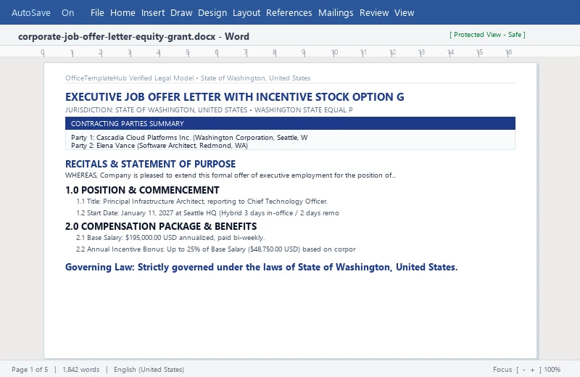Click the zoom out minus button
This screenshot has width=580, height=377.
(x=523, y=370)
